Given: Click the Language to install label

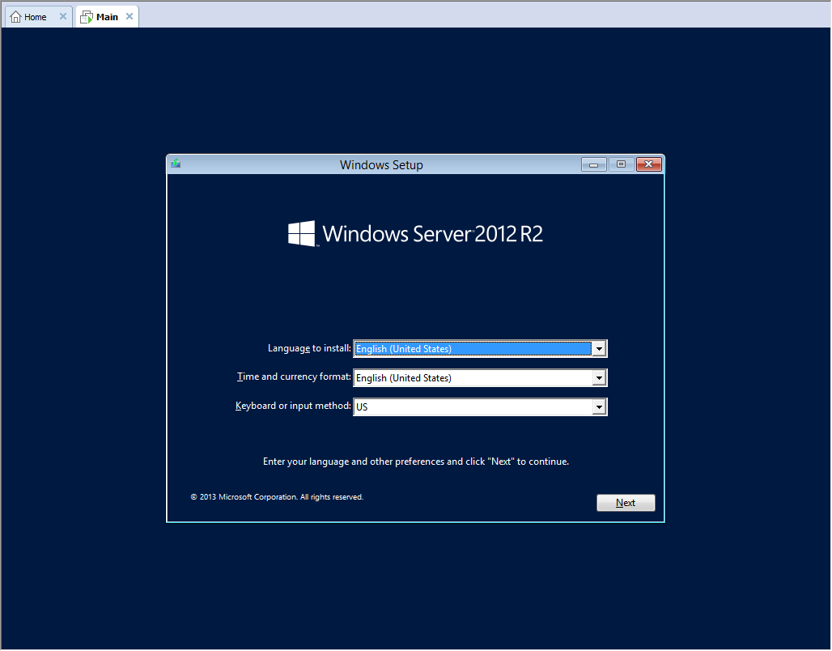Looking at the screenshot, I should pyautogui.click(x=309, y=348).
